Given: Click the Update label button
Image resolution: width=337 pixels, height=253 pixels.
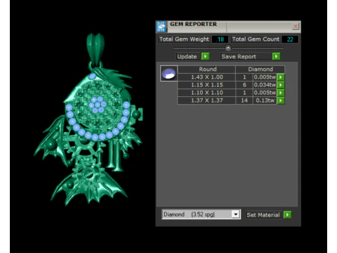Looking at the screenshot, I should 188,56.
